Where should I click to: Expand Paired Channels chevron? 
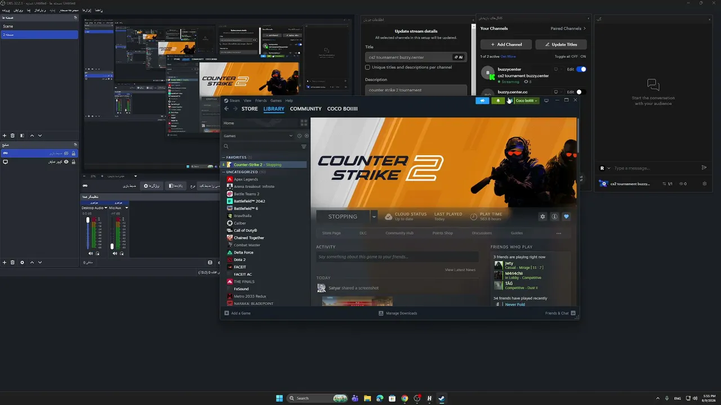pos(585,28)
